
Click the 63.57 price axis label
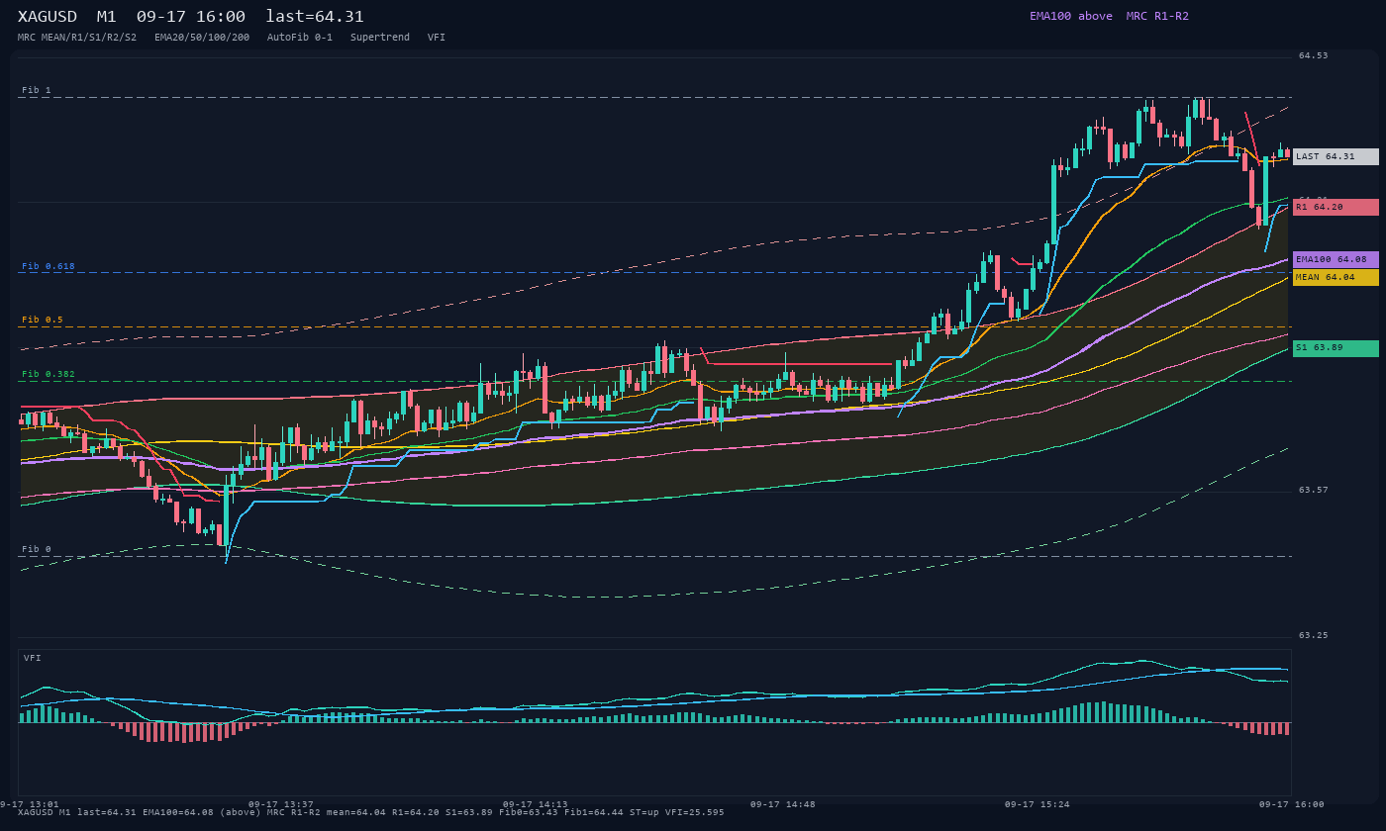tap(1314, 490)
